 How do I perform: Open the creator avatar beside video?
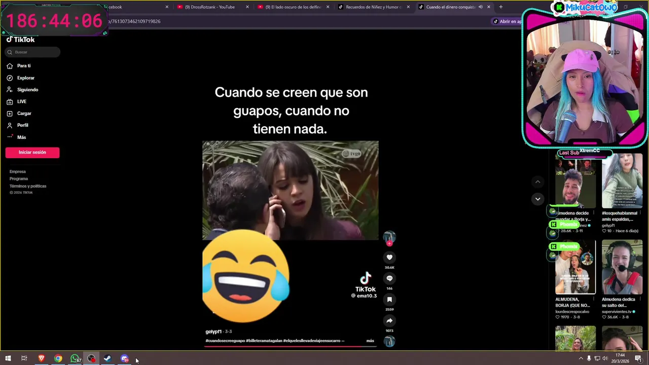[389, 237]
